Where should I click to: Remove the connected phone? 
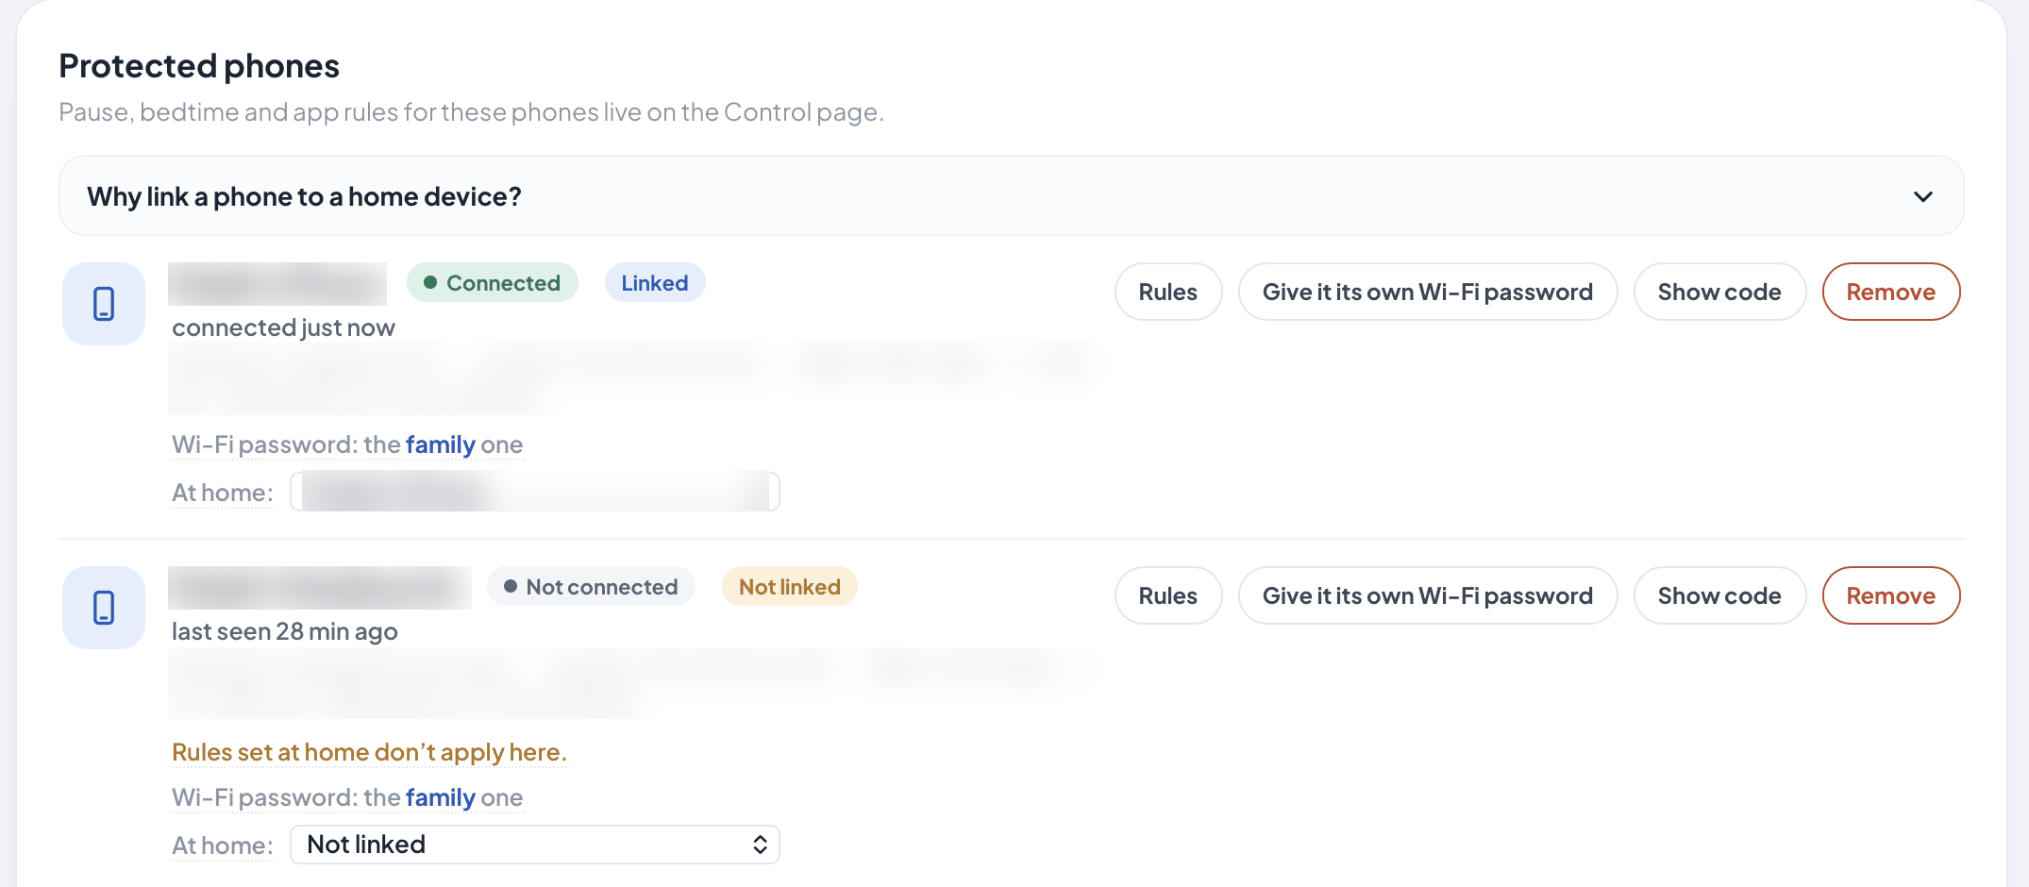click(x=1890, y=292)
